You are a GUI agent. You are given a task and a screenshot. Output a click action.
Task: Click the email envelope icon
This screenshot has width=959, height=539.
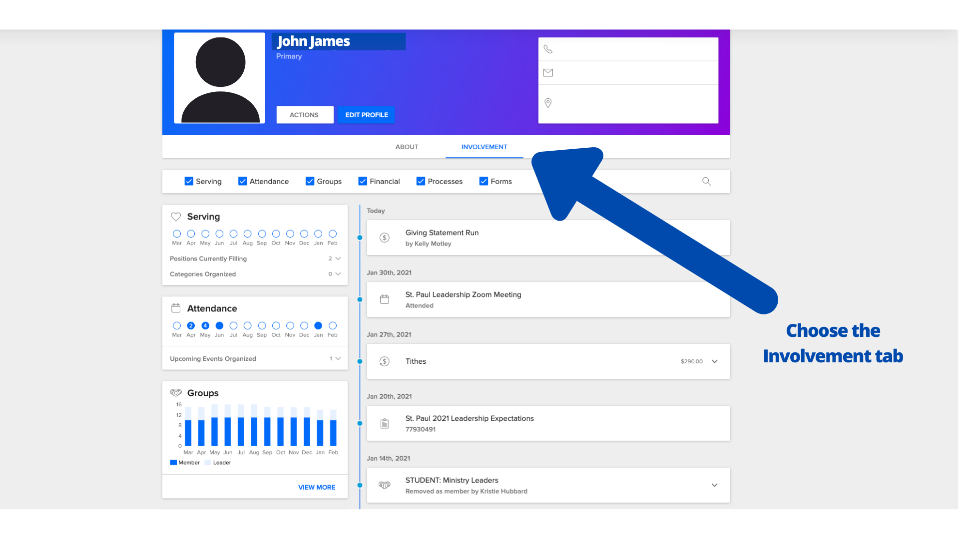pyautogui.click(x=548, y=73)
